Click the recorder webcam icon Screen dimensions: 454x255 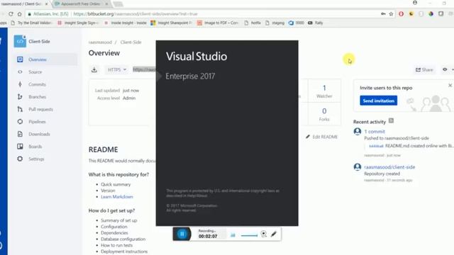263,234
